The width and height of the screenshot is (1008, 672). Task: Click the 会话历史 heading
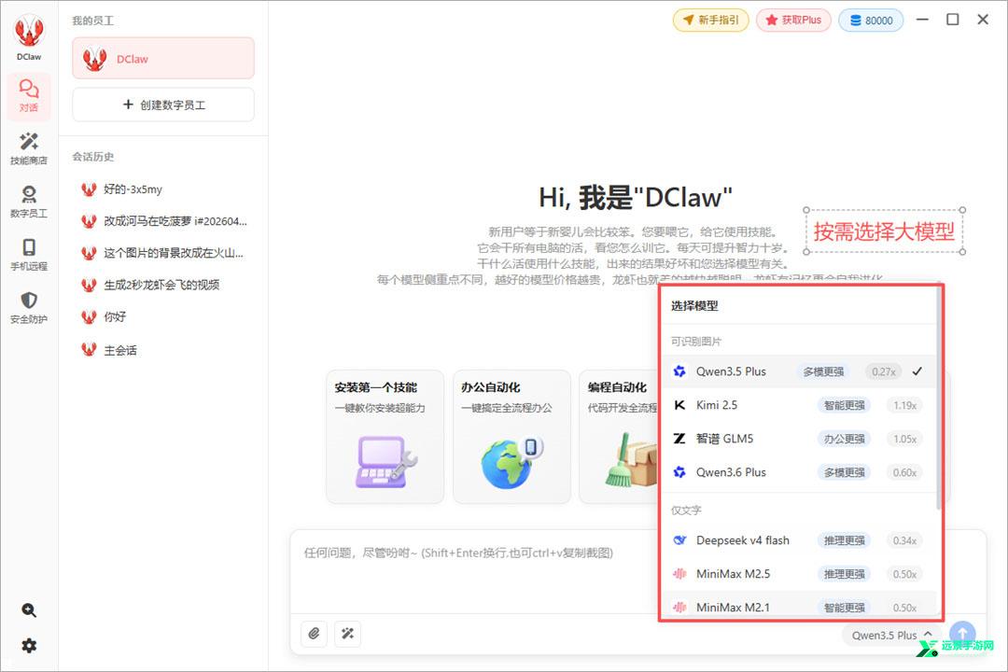[x=93, y=156]
